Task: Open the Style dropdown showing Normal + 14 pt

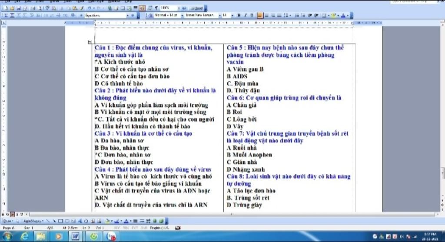Action: 182,15
